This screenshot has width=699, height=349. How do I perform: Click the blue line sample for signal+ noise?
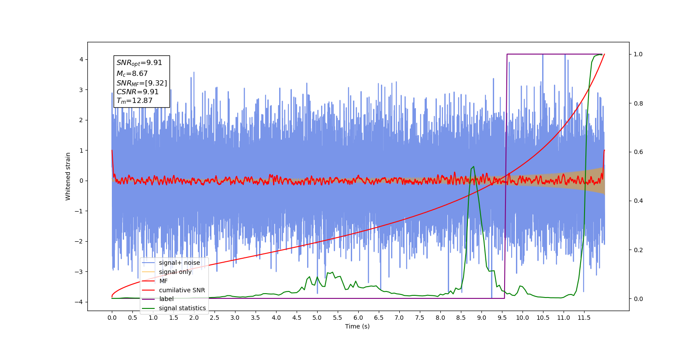[149, 263]
